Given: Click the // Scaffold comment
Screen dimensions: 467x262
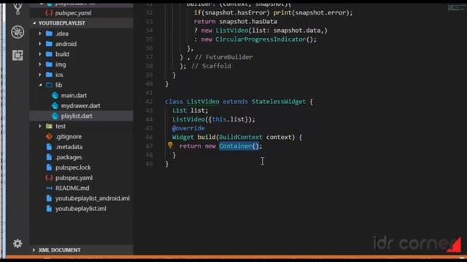Looking at the screenshot, I should (211, 66).
